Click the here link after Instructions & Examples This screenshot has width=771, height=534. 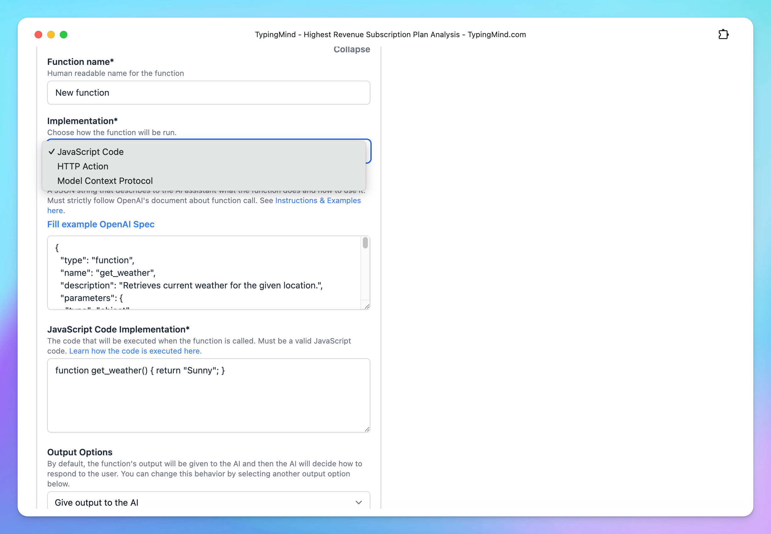pos(55,211)
